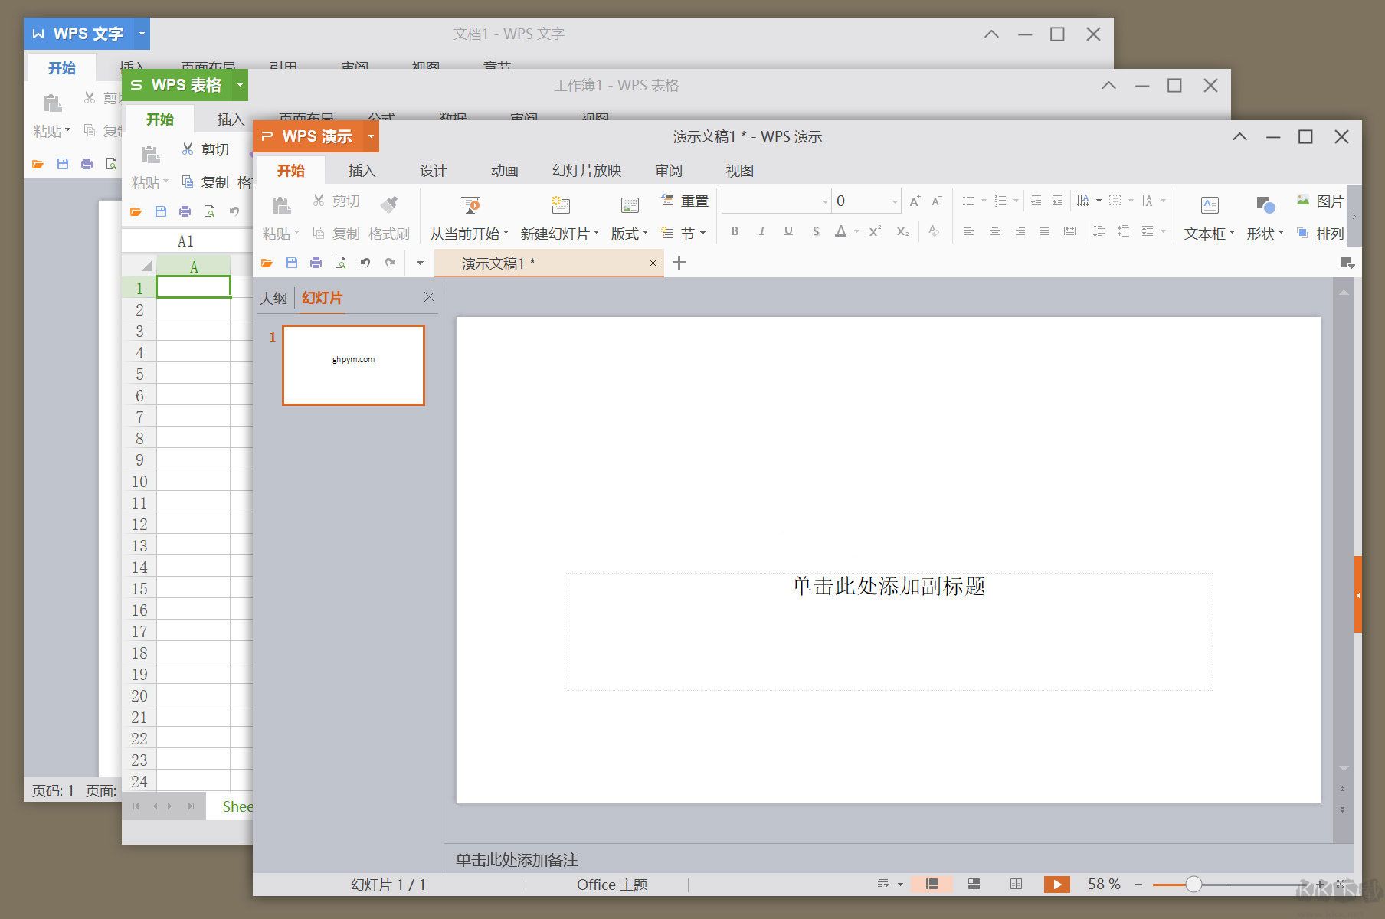
Task: Switch to the 动画 (Animation) ribbon tab
Action: [504, 170]
